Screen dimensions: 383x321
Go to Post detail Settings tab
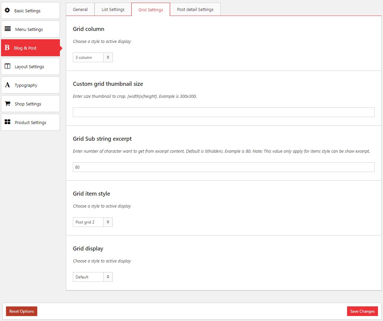(195, 9)
